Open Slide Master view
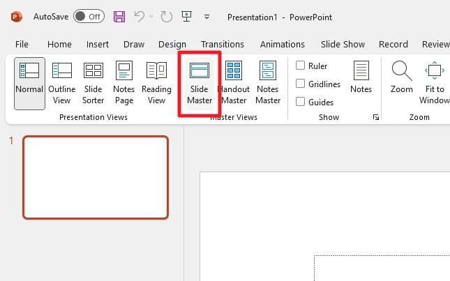Image resolution: width=450 pixels, height=281 pixels. (x=200, y=83)
